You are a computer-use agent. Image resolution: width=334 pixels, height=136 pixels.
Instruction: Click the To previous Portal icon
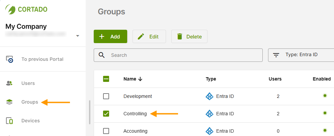point(9,59)
